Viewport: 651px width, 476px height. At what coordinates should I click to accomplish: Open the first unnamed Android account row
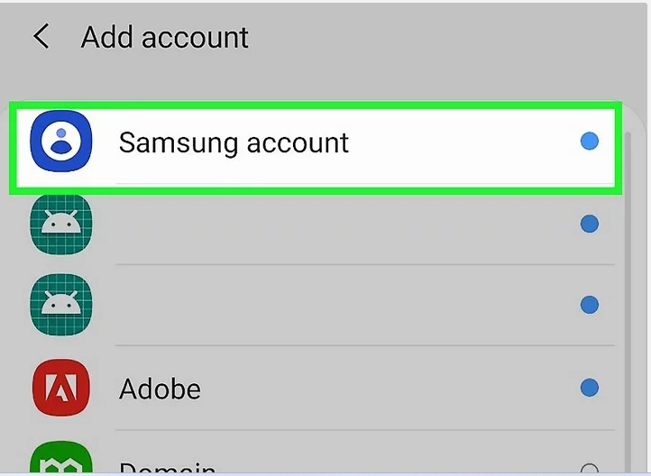point(316,224)
